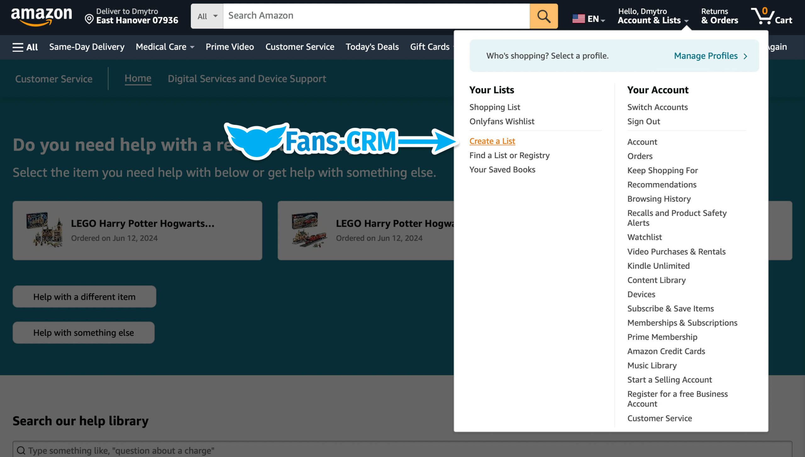Click in the Search Amazon field

pyautogui.click(x=376, y=16)
